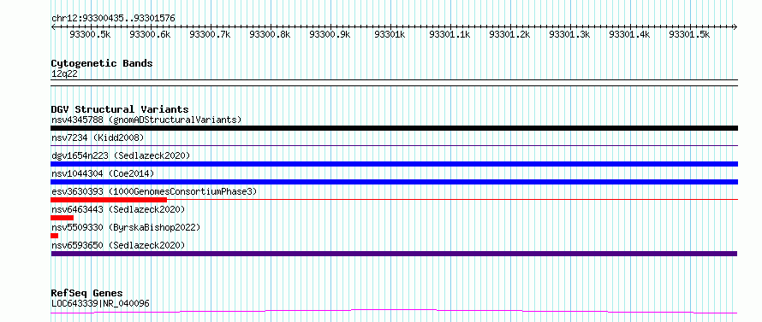762x322 pixels.
Task: Click the 93301.2k ruler tick label
Action: point(509,34)
